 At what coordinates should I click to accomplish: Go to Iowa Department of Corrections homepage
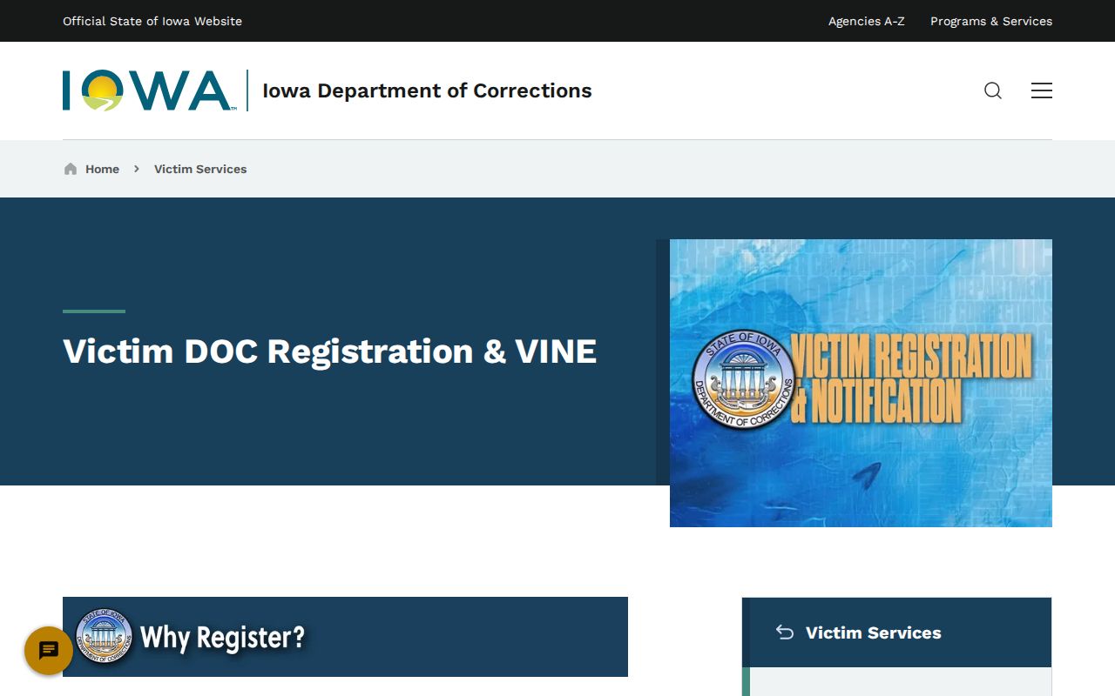click(x=427, y=90)
